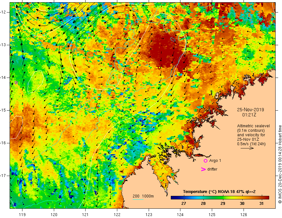
Task: Click the temperature color bar
Action: pos(220,198)
